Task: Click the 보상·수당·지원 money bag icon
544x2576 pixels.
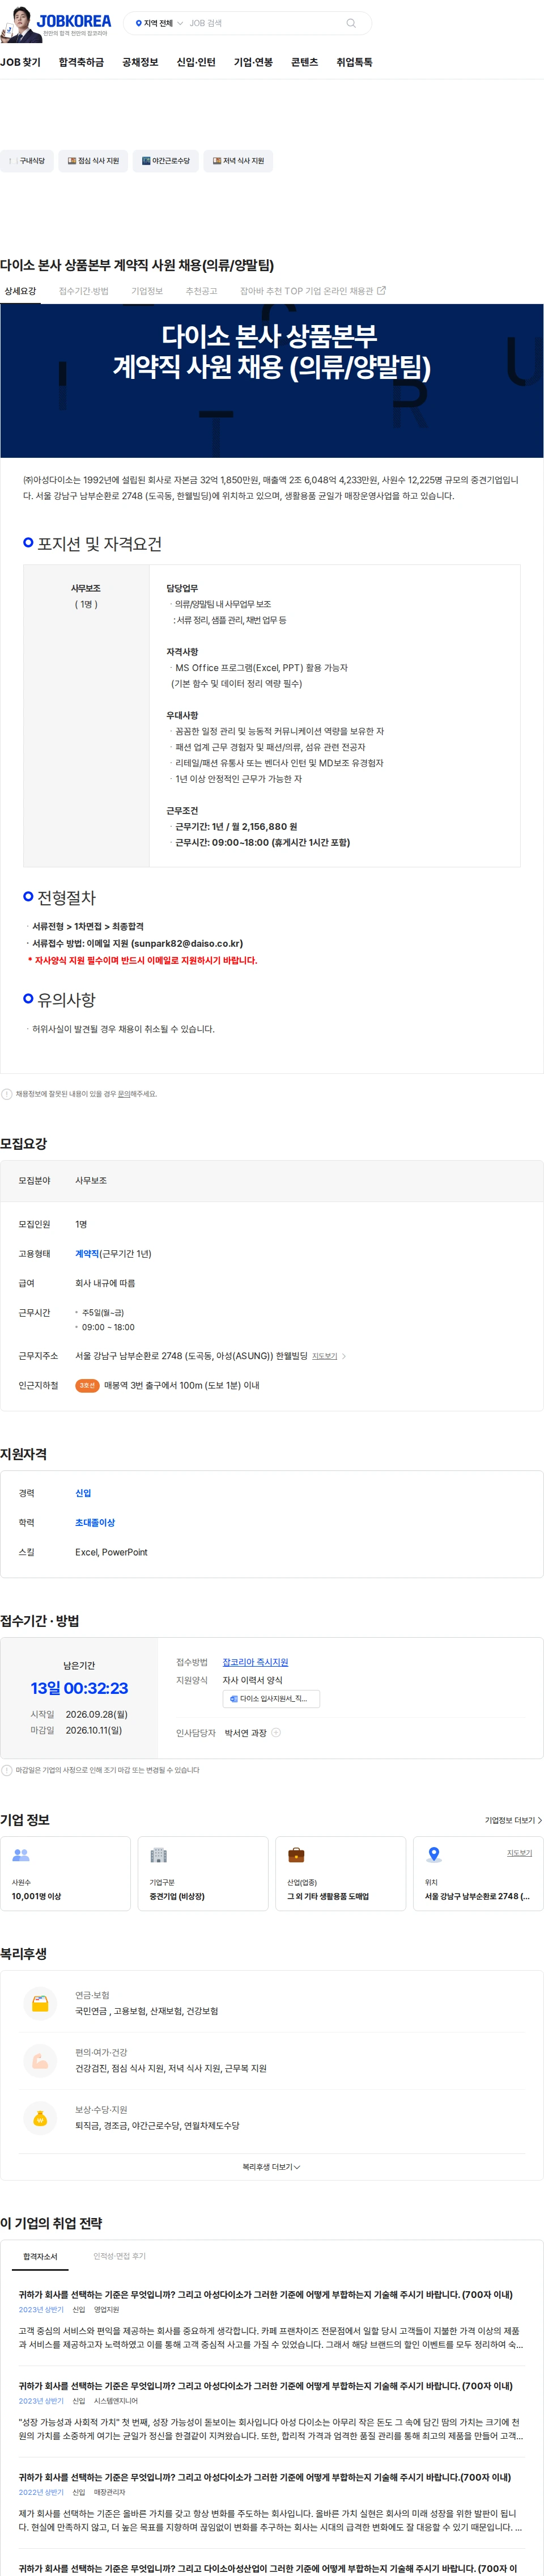Action: click(x=40, y=2119)
